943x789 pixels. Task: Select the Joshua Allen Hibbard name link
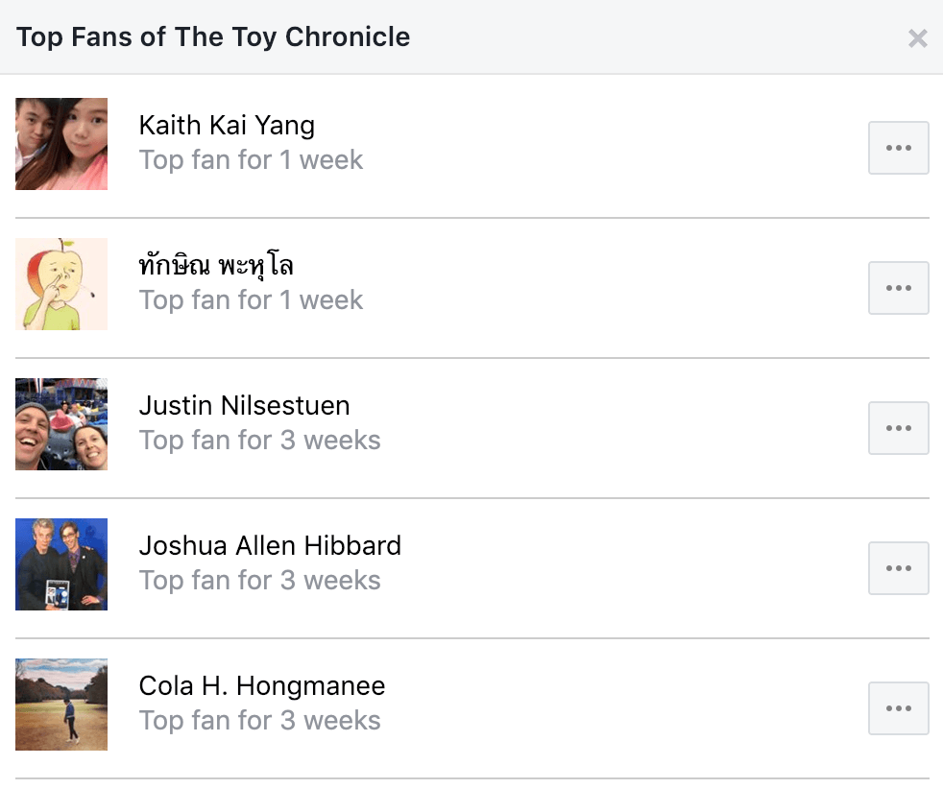pyautogui.click(x=270, y=545)
